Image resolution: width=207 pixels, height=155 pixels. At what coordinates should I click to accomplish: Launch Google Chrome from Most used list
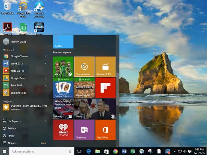click(x=25, y=56)
